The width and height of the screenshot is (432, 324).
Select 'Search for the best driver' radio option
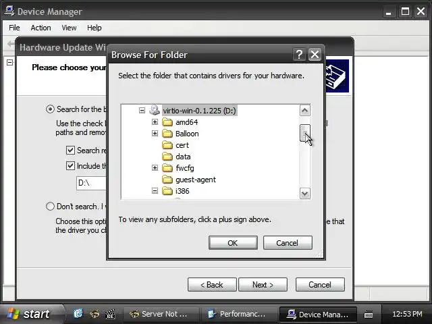click(x=50, y=109)
